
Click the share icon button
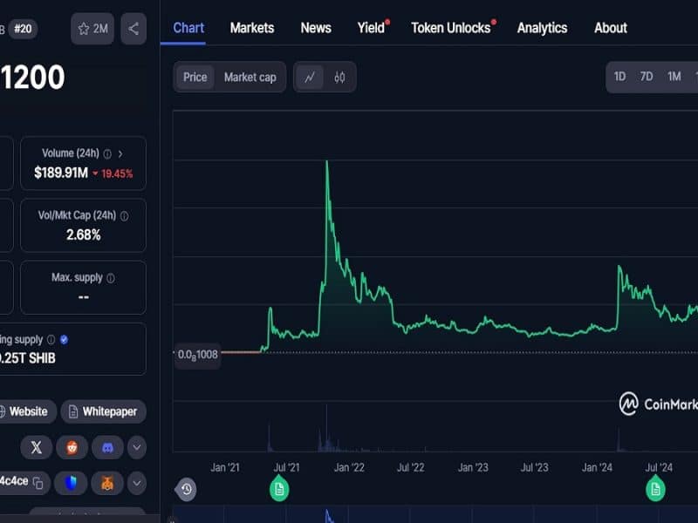[133, 29]
